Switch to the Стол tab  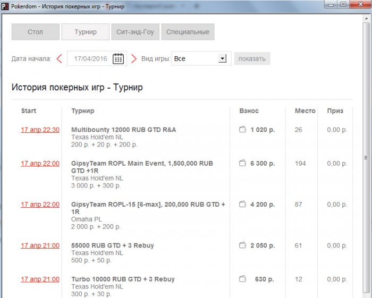click(x=36, y=32)
